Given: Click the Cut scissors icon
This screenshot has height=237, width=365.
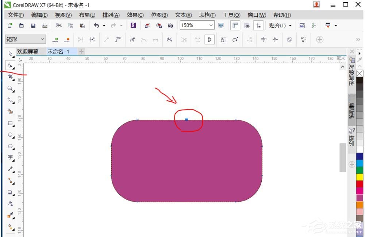Looking at the screenshot, I should point(59,25).
